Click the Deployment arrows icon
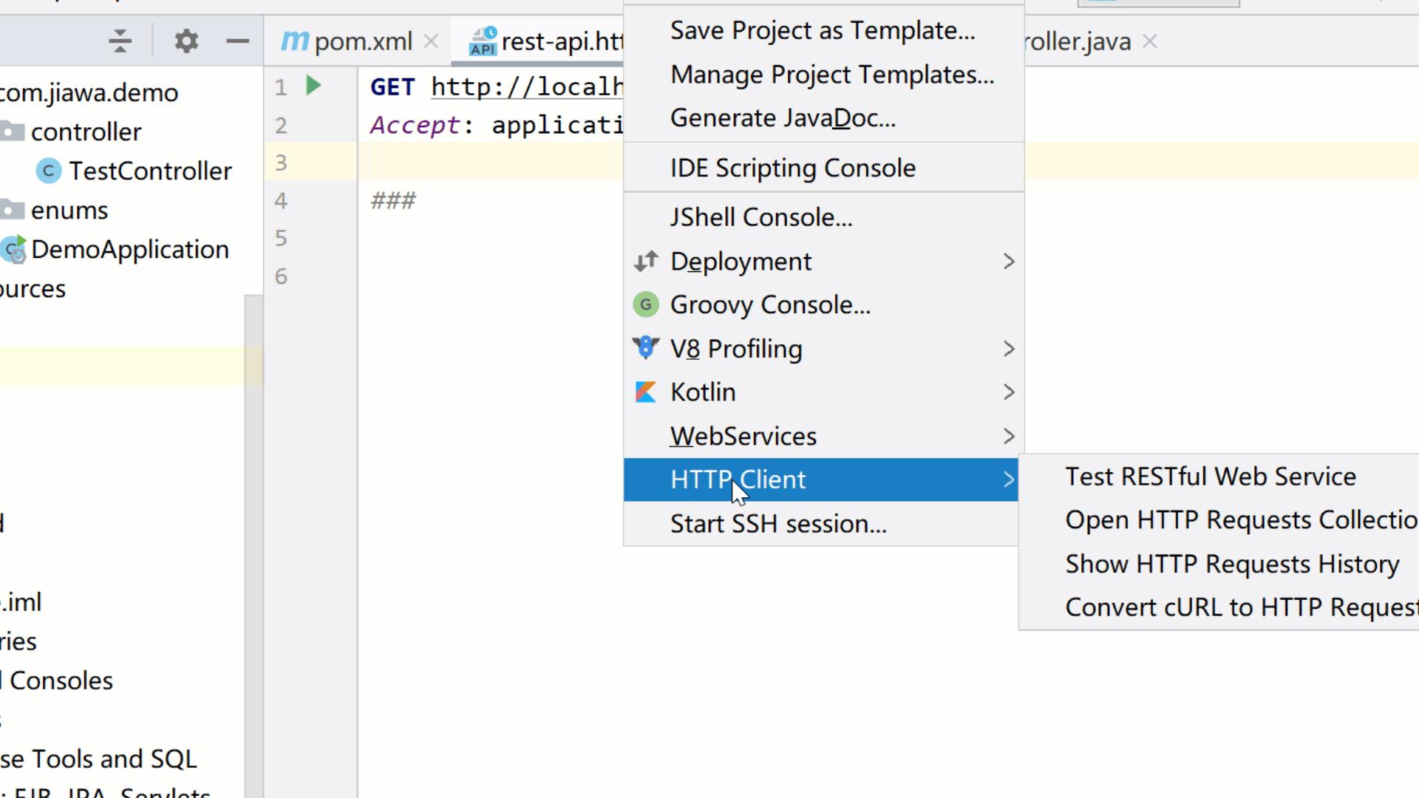 645,261
